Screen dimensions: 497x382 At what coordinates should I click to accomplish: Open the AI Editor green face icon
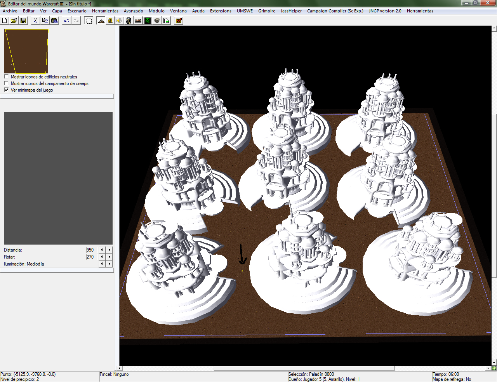(148, 21)
